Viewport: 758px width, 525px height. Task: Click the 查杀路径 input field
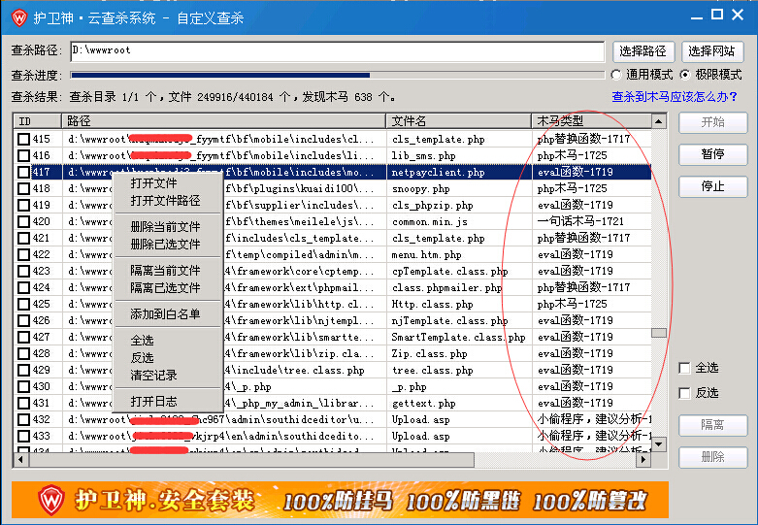[x=338, y=51]
